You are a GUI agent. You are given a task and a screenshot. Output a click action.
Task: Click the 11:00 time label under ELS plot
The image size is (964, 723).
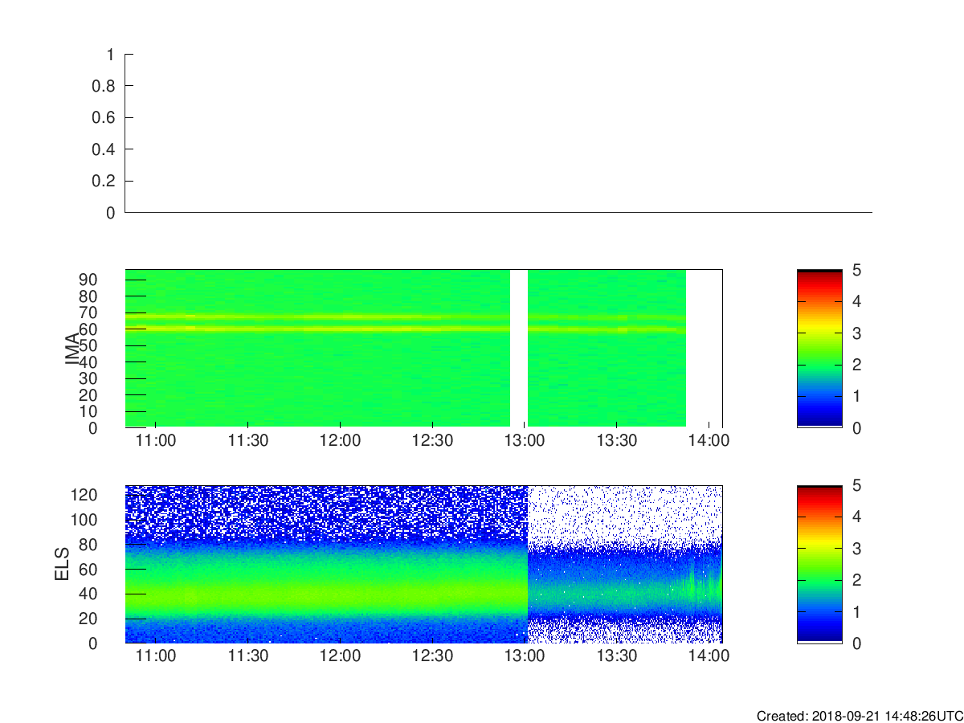pyautogui.click(x=156, y=656)
